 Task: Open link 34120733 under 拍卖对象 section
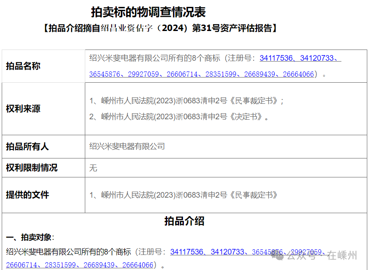click(227, 252)
